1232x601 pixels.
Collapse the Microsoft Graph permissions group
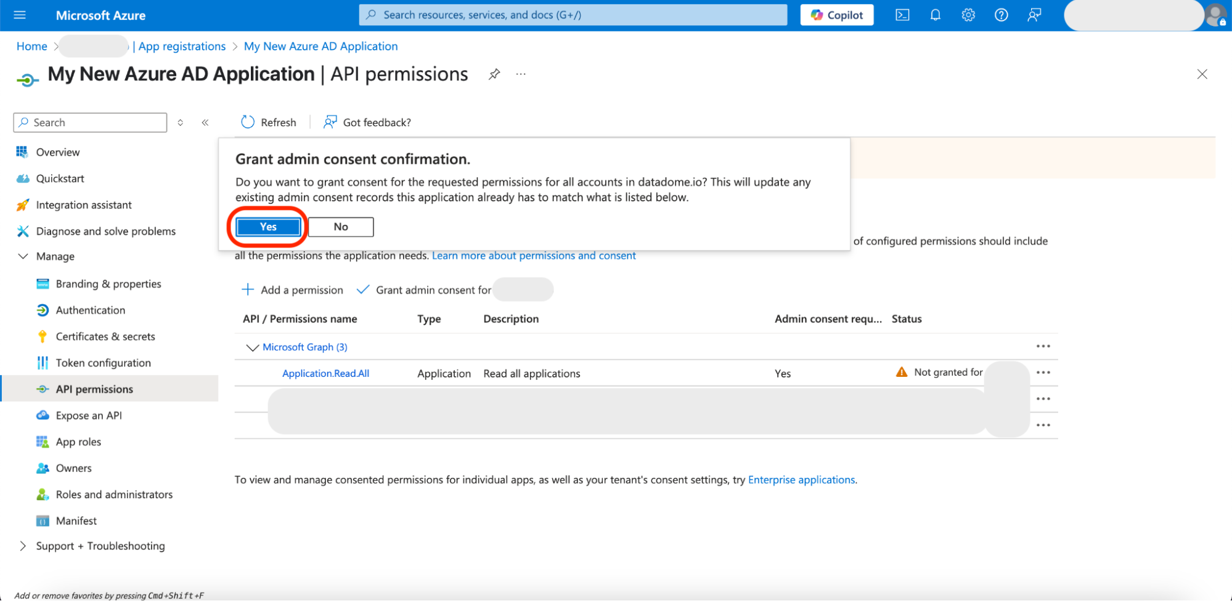[252, 347]
